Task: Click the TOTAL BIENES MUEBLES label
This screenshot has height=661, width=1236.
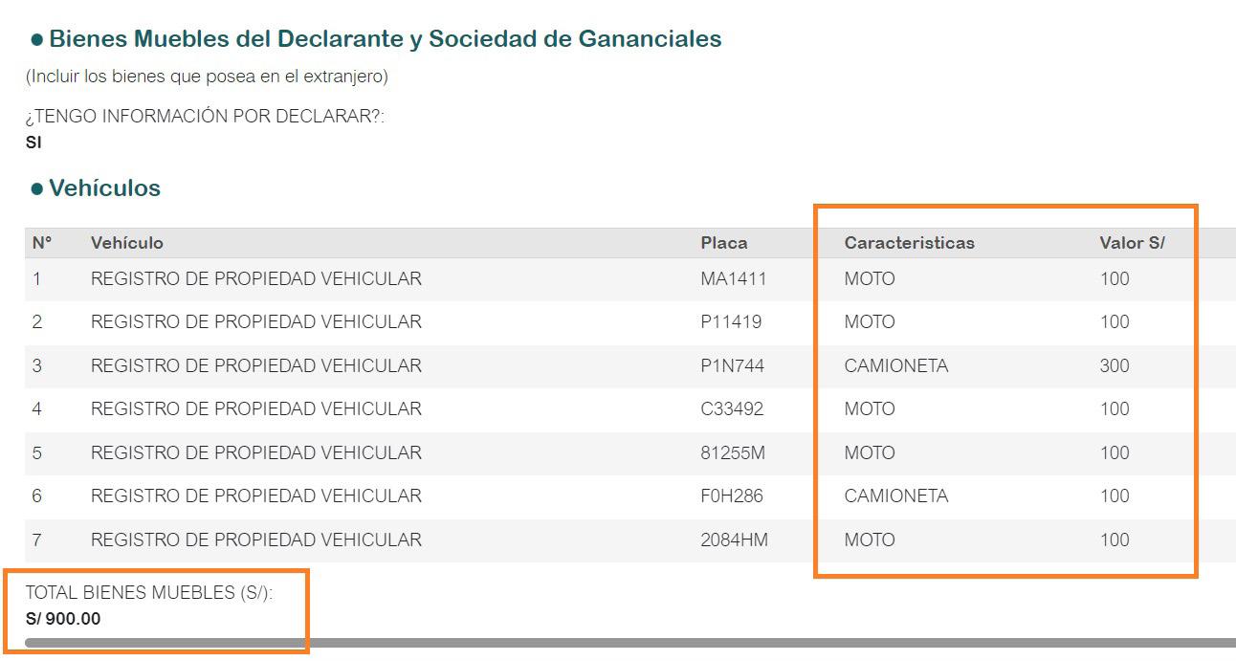Action: (148, 593)
